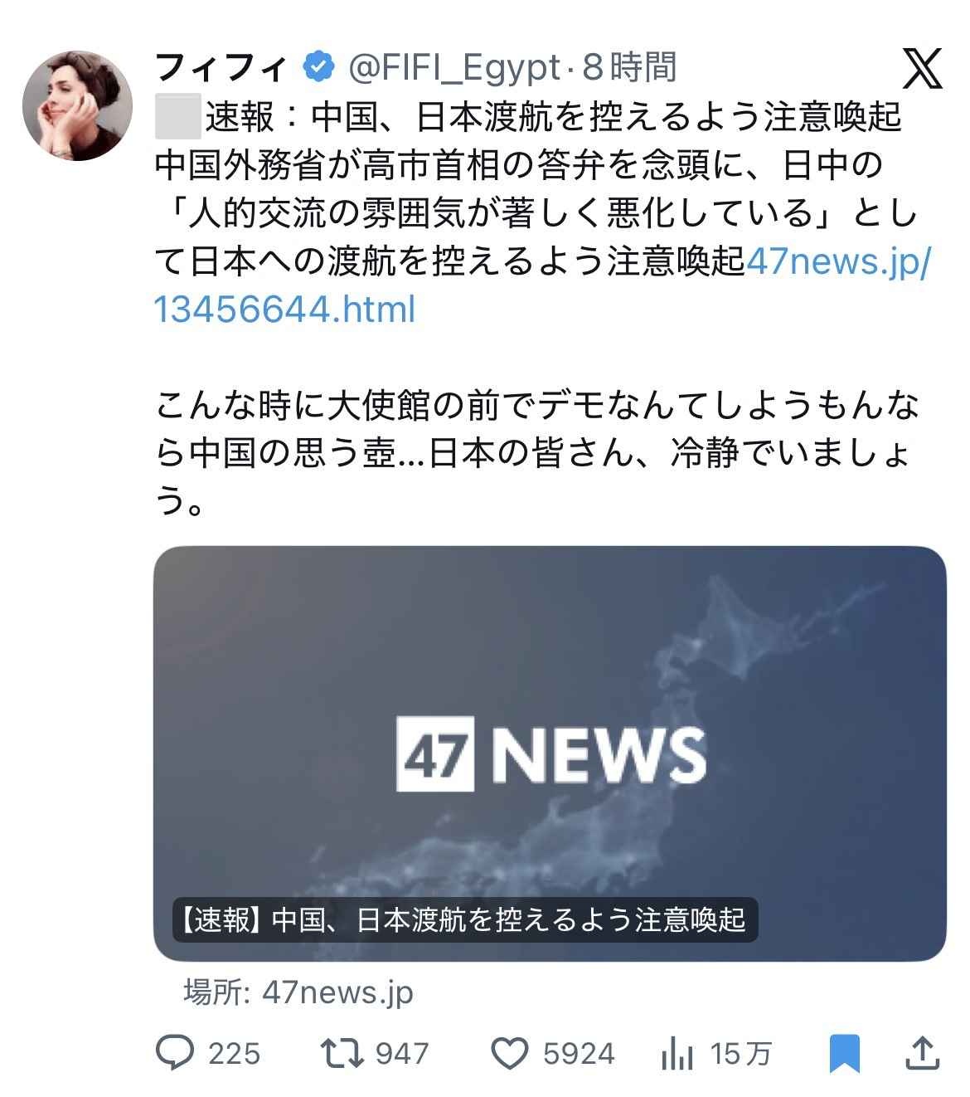
Task: View analytics bar chart icon
Action: click(677, 1055)
